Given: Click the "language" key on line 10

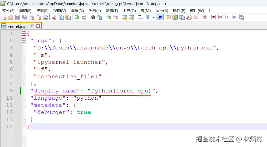Looking at the screenshot, I should [x=48, y=98].
